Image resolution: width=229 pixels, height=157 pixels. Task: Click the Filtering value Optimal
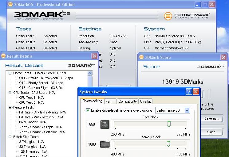tap(115, 48)
